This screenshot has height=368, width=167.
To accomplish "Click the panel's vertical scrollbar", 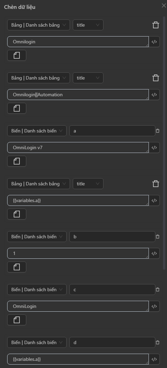I will coord(164,143).
